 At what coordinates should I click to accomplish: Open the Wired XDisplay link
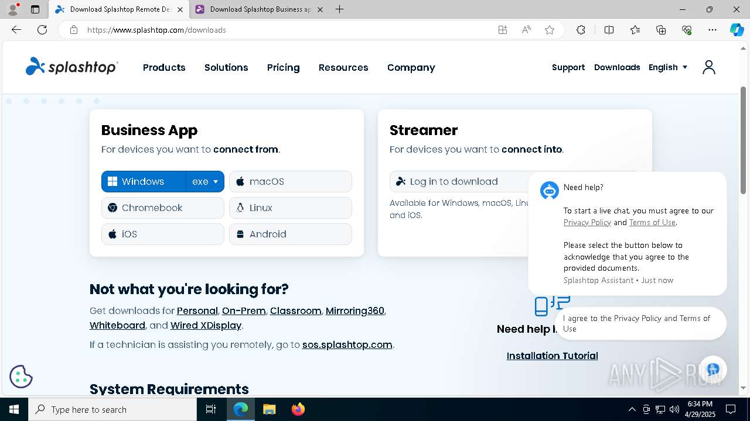point(206,325)
